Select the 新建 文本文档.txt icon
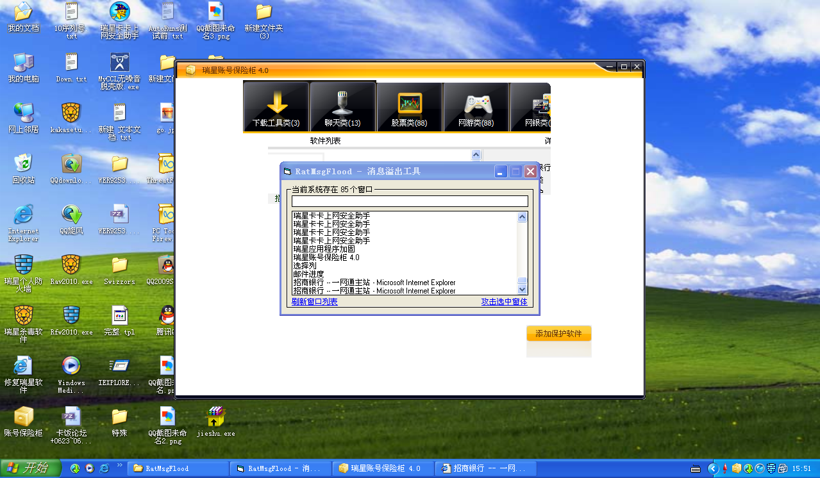This screenshot has height=478, width=820. (x=119, y=122)
